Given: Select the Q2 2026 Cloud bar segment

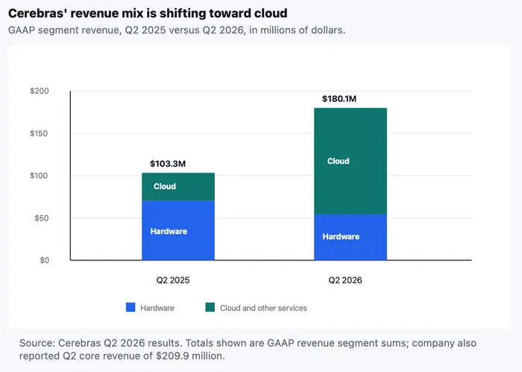Looking at the screenshot, I should [x=350, y=161].
